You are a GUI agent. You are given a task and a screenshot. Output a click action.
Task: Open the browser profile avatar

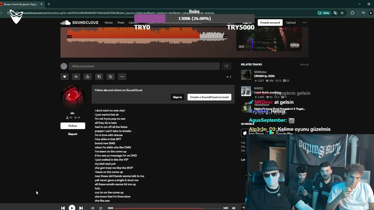tap(371, 13)
